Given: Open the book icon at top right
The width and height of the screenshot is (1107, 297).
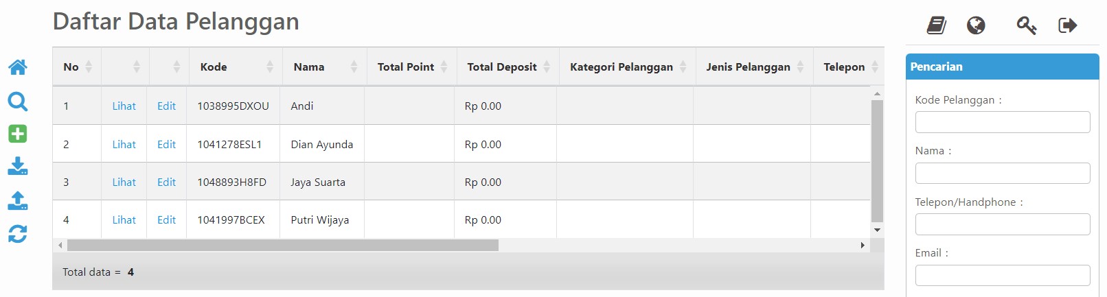Looking at the screenshot, I should pyautogui.click(x=937, y=25).
